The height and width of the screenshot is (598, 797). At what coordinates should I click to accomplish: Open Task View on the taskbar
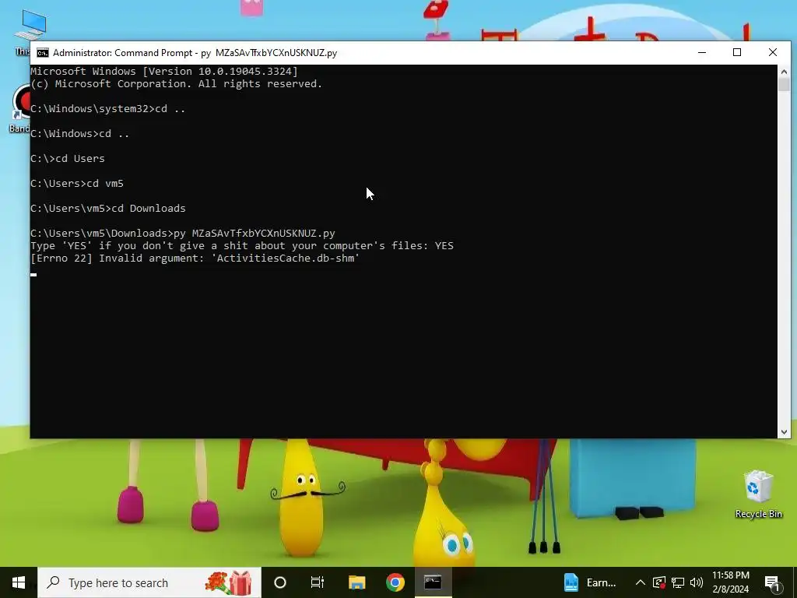click(x=318, y=582)
